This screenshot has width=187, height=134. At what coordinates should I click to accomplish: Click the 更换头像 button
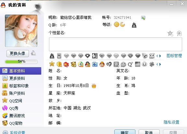18,54
